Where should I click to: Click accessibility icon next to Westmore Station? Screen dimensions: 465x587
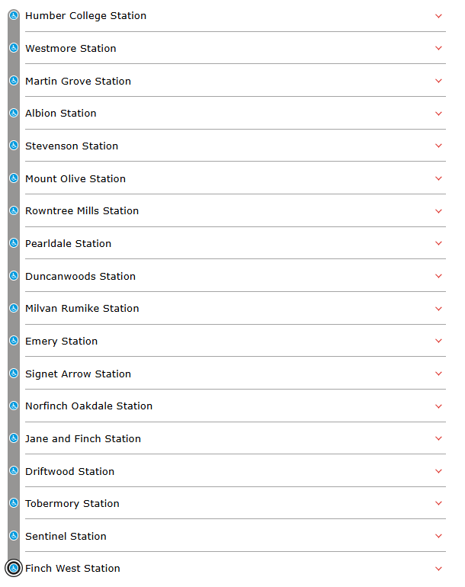[14, 48]
